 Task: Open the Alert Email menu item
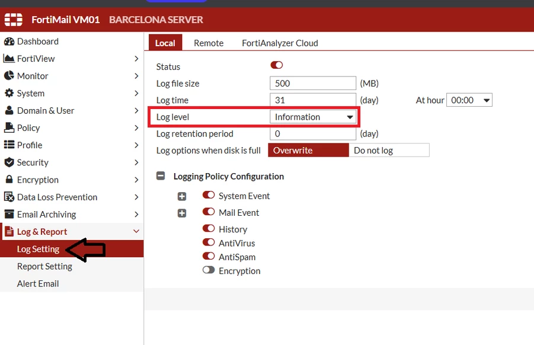pos(72,283)
